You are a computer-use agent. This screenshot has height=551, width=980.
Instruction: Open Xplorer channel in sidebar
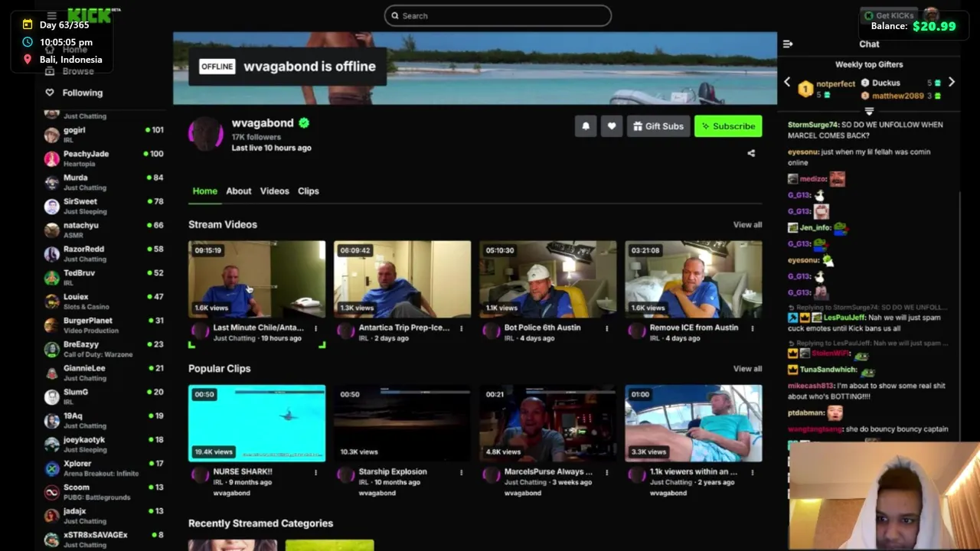[x=103, y=468]
